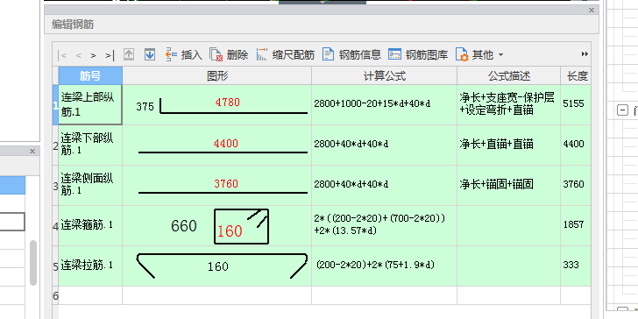
Task: Select cell 连梁侧面纵筋.1
Action: [x=90, y=185]
